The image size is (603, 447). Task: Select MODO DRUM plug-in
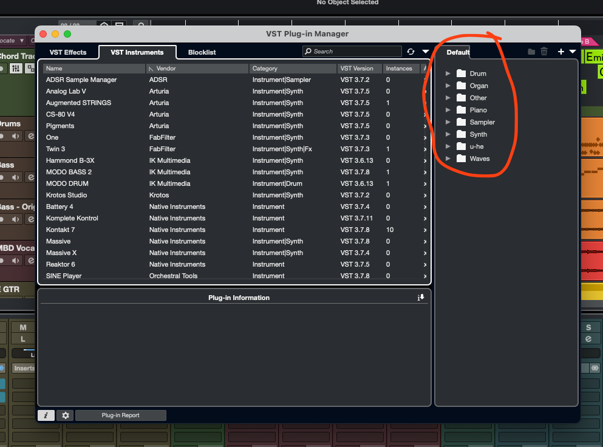tap(234, 183)
